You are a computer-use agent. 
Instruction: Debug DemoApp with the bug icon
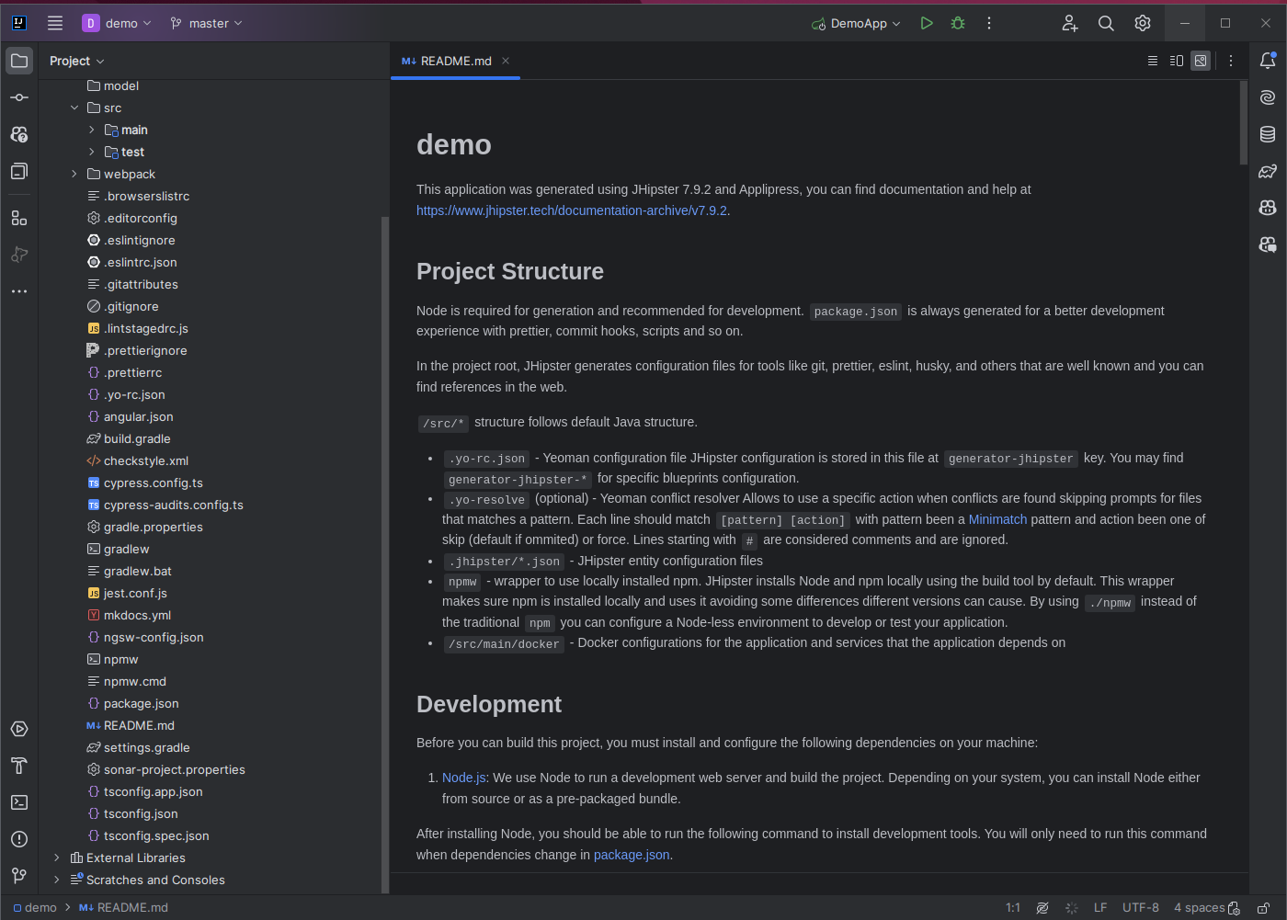click(x=958, y=23)
